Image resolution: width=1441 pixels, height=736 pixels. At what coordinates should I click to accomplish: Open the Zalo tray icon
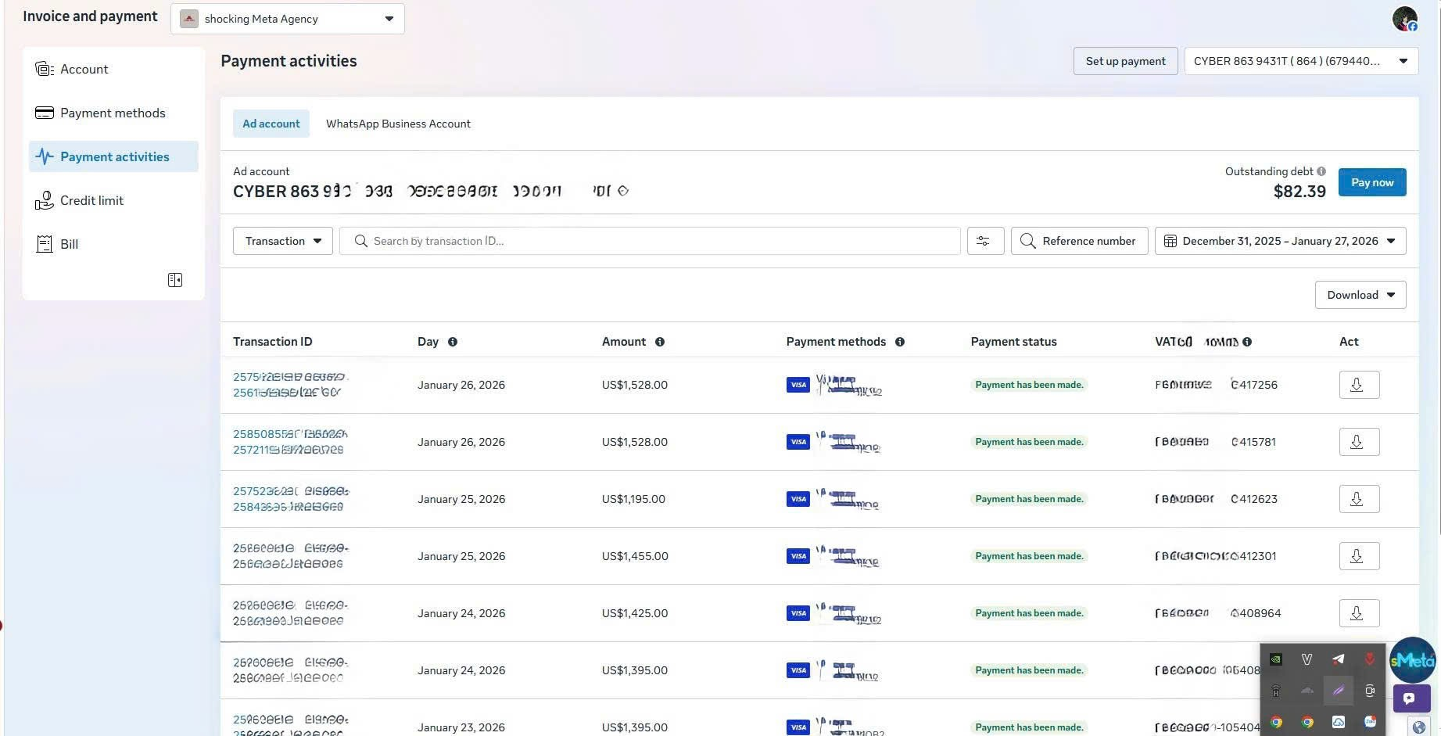(x=1370, y=722)
